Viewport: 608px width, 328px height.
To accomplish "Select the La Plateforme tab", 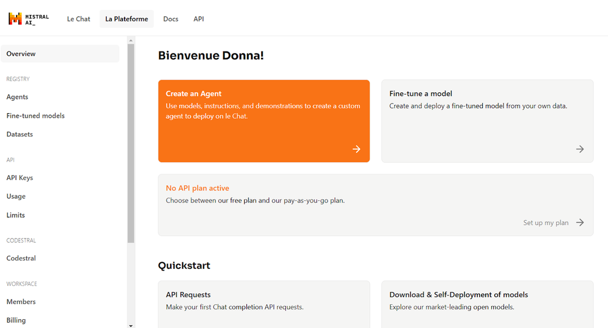I will (126, 19).
